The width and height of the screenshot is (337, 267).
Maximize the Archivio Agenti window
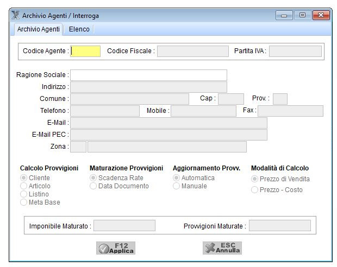coord(302,15)
